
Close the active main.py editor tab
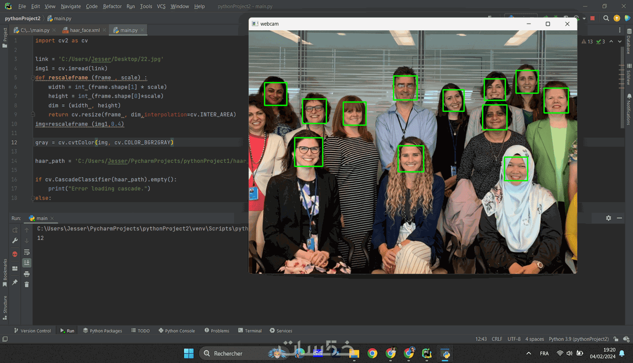pos(143,30)
